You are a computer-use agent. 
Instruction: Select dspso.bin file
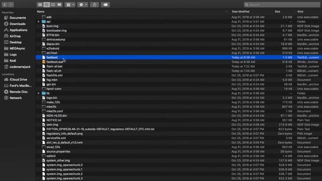(x=53, y=44)
